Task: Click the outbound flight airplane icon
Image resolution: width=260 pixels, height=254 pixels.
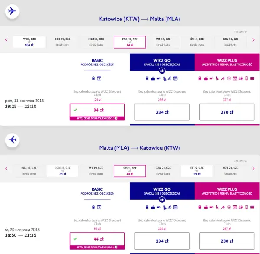Action: coord(12,11)
